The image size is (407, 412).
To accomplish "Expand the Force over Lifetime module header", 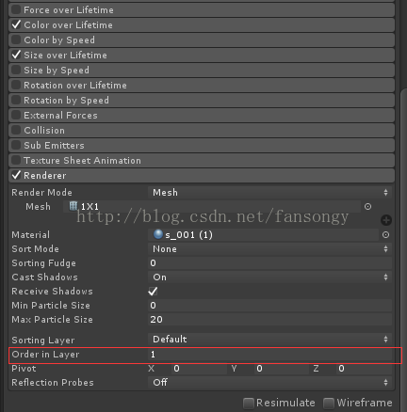I will pyautogui.click(x=202, y=9).
